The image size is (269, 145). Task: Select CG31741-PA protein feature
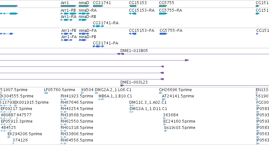coord(99,46)
